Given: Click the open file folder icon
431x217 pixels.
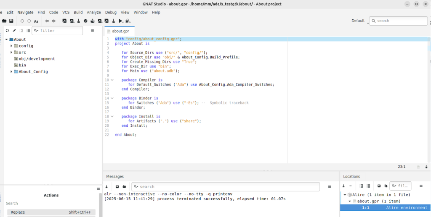Looking at the screenshot, I should [x=4, y=21].
